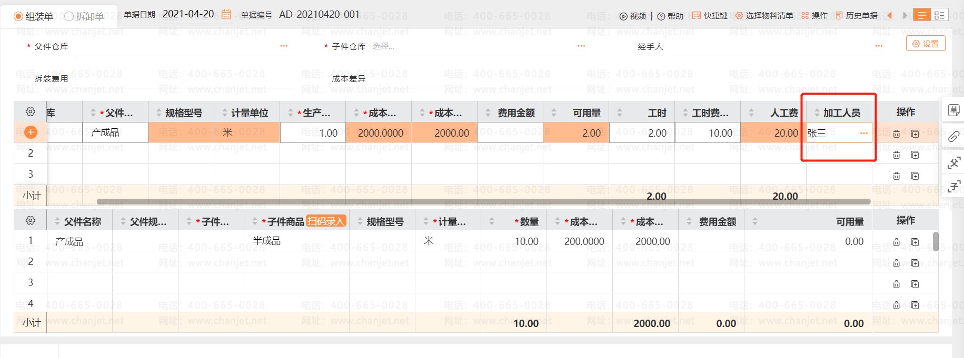
Task: Delete the first row in upper table
Action: [x=896, y=134]
